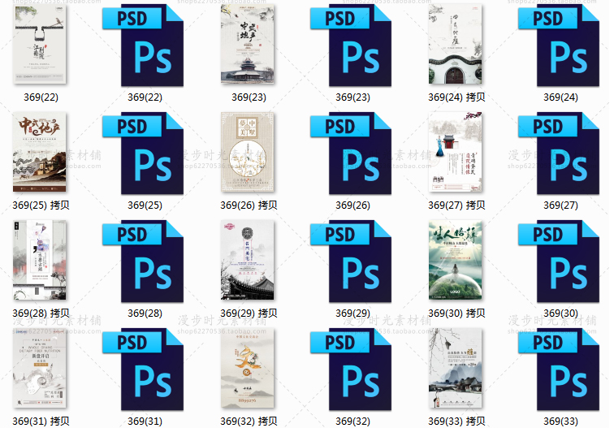
Task: Select the 369(26) 拷贝 circular design thumbnail
Action: [249, 153]
